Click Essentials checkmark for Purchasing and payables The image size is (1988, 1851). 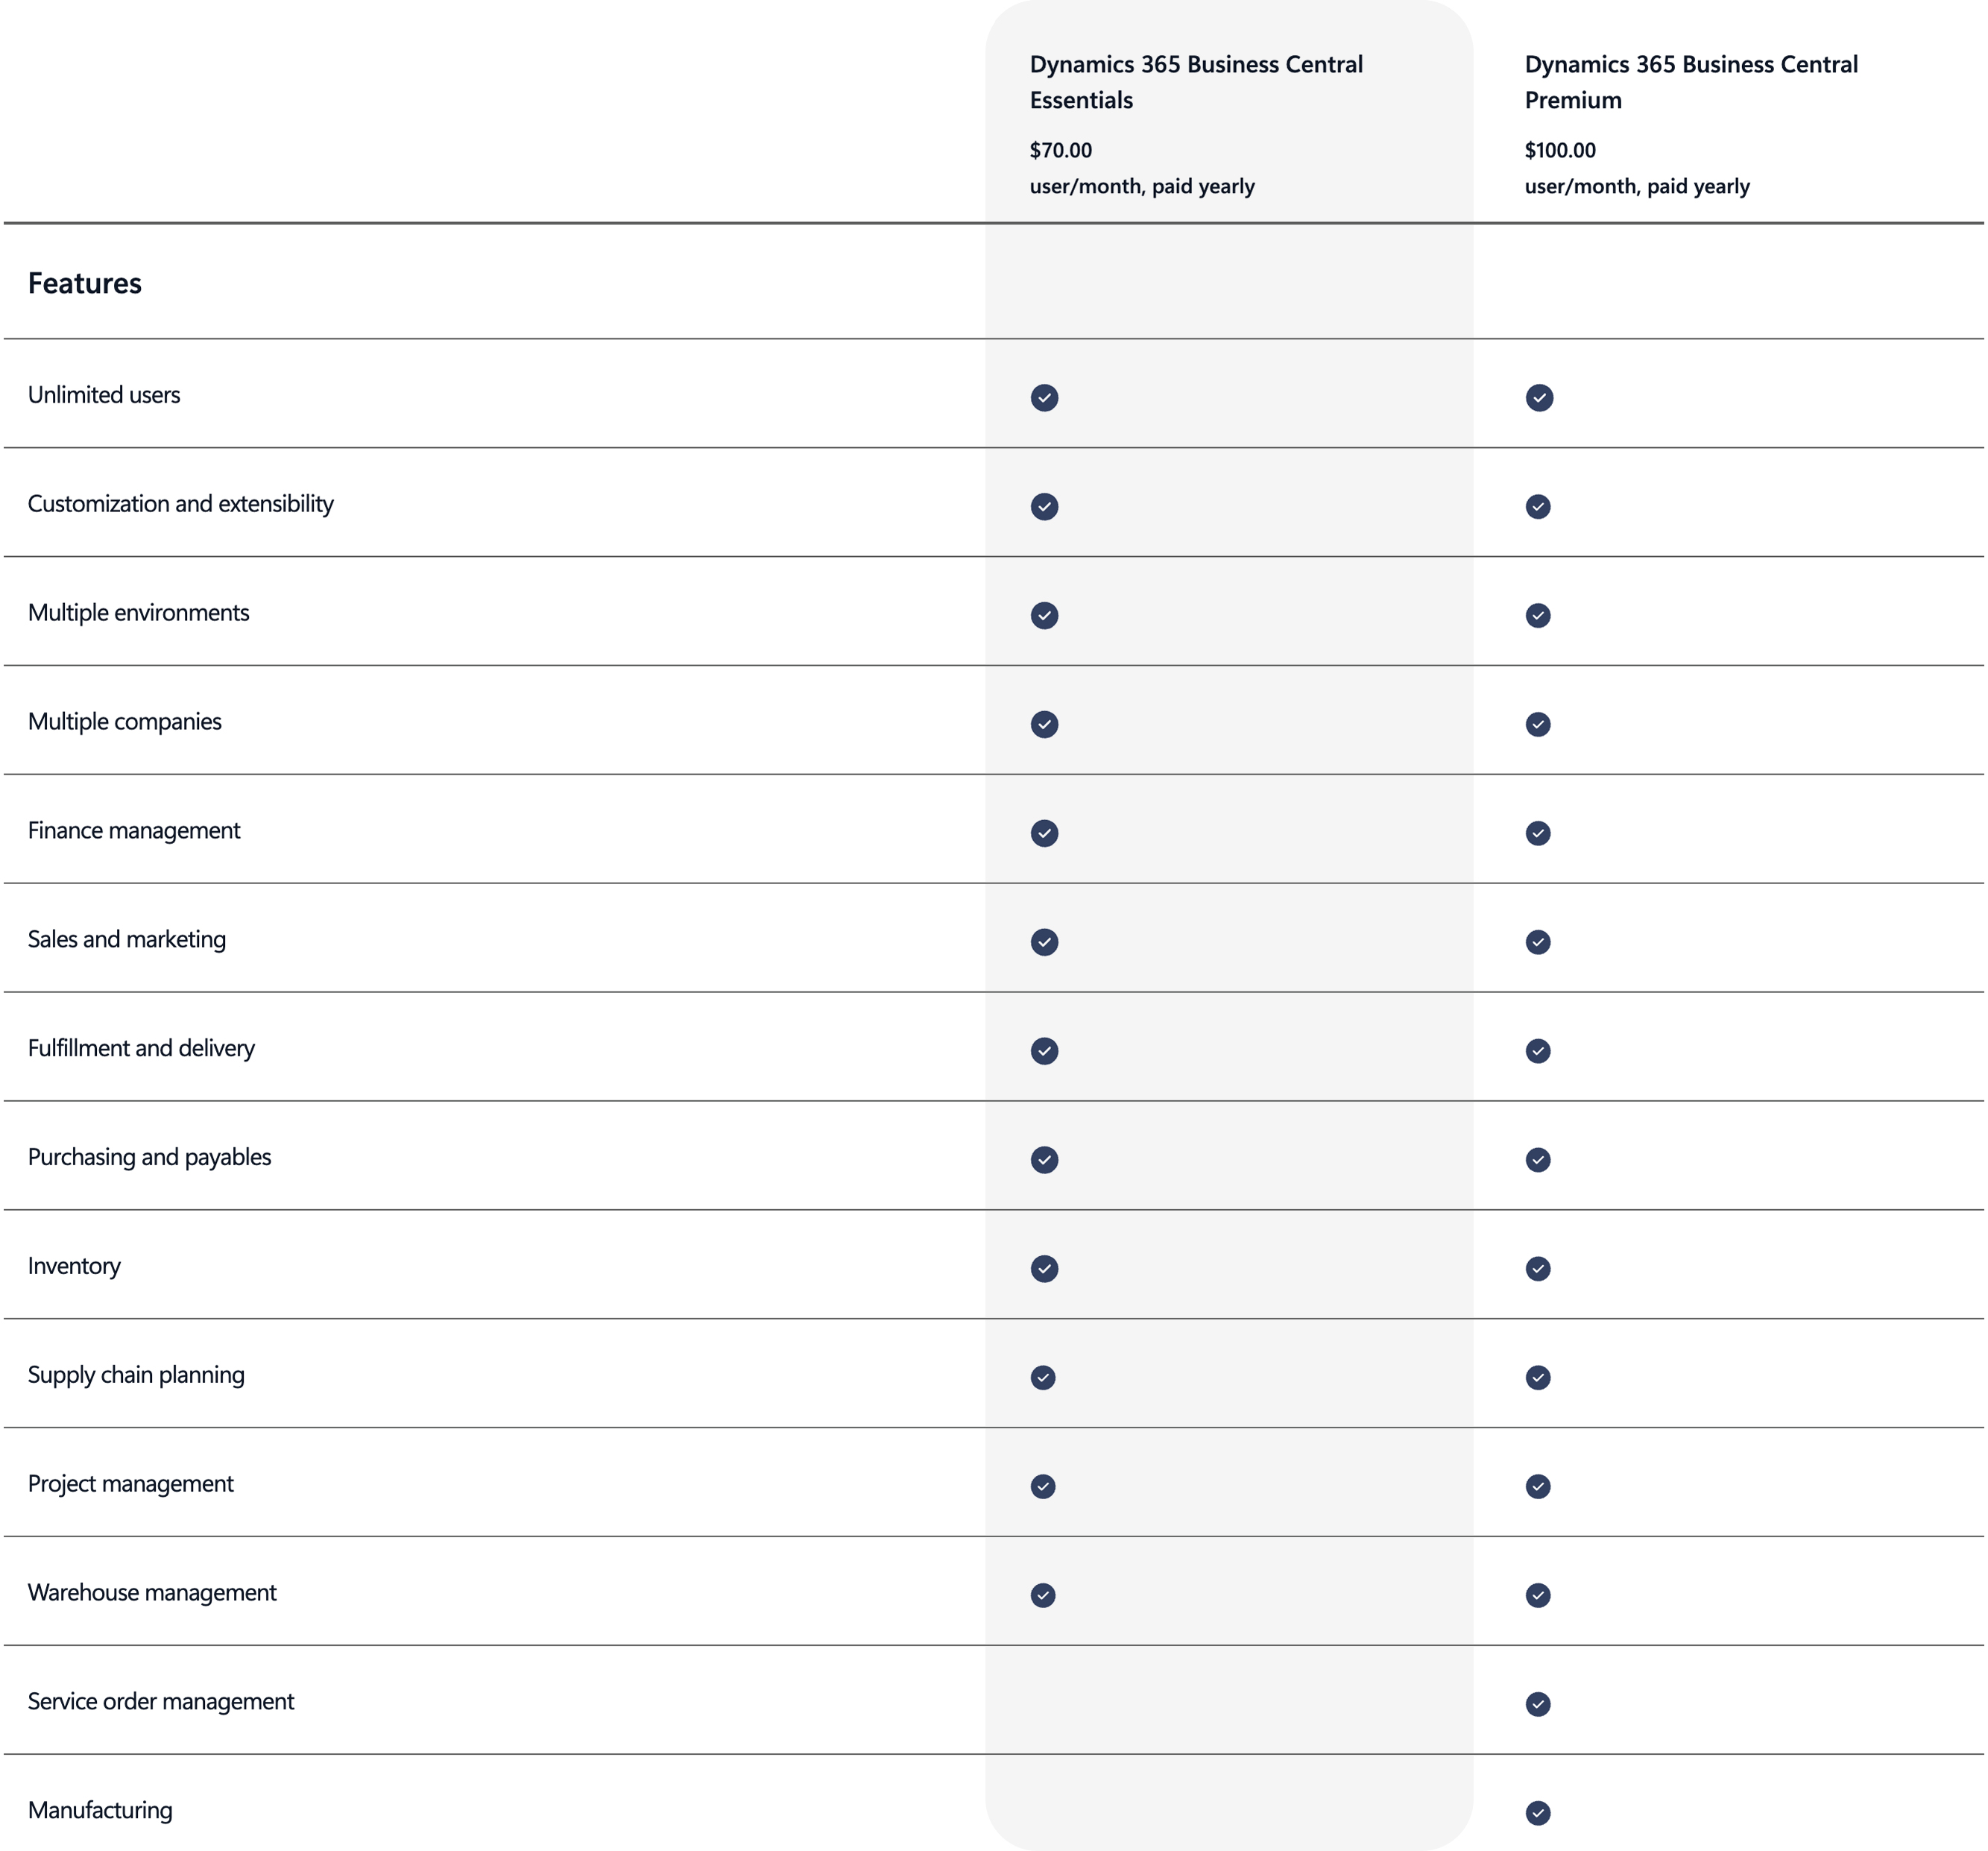click(x=1044, y=1161)
